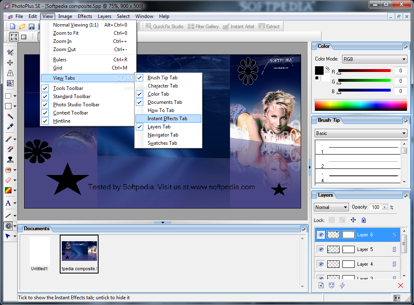The width and height of the screenshot is (414, 305).
Task: Click the black foreground color swatch
Action: pos(319,70)
